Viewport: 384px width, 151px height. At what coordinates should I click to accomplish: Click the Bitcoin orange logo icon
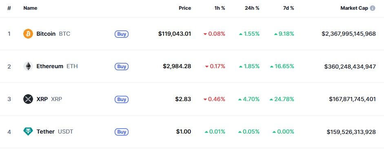coord(28,34)
